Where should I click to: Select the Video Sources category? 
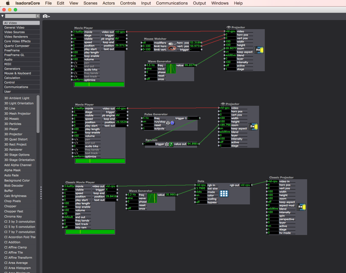pyautogui.click(x=21, y=32)
